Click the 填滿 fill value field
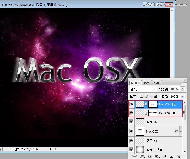The image size is (190, 159). pos(175,96)
